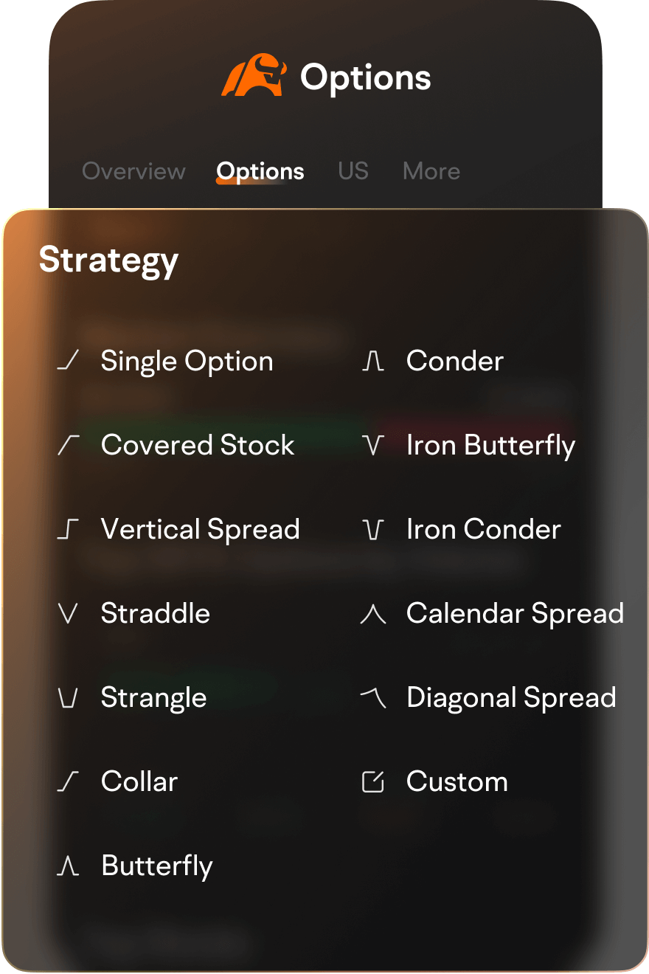This screenshot has width=649, height=974.
Task: Click the Diagonal Spread icon
Action: point(373,697)
